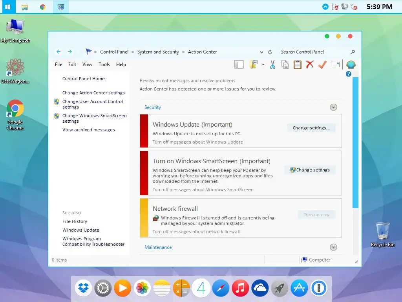The height and width of the screenshot is (302, 402).
Task: Open Windows Program Compatibility Troubleshooter
Action: pos(93,241)
